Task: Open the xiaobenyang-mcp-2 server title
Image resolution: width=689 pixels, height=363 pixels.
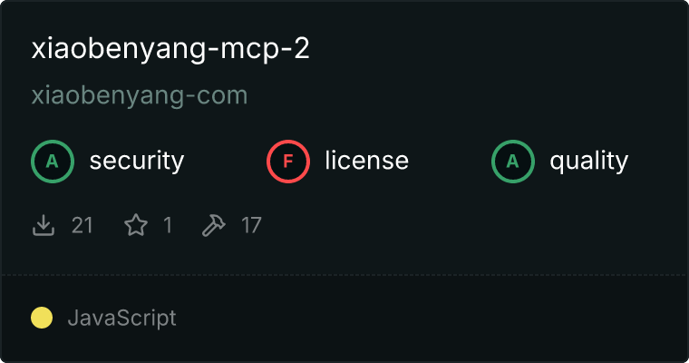Action: coord(170,49)
